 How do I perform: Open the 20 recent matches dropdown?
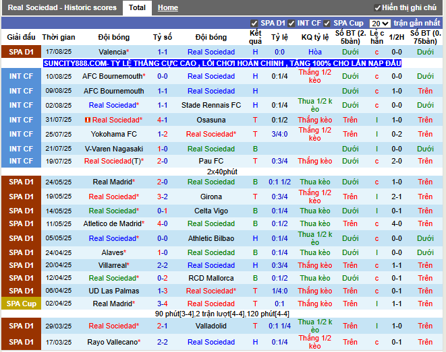coord(380,24)
